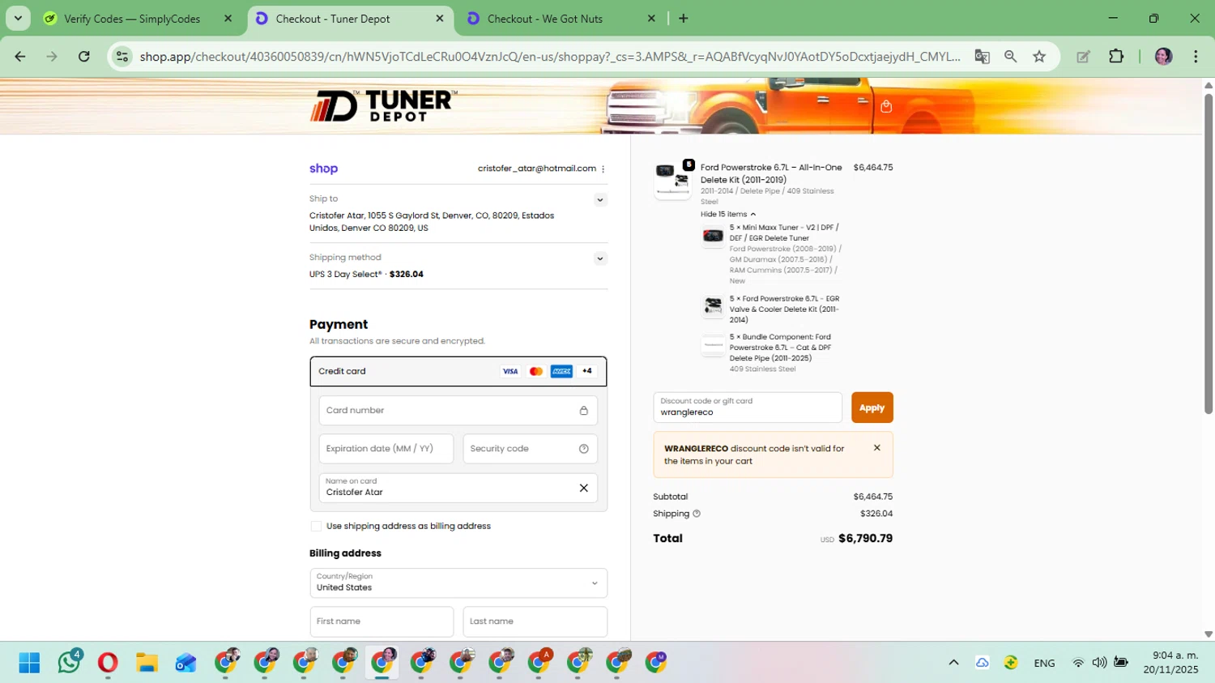The image size is (1215, 683).
Task: Open Outlook from the taskbar
Action: click(185, 663)
